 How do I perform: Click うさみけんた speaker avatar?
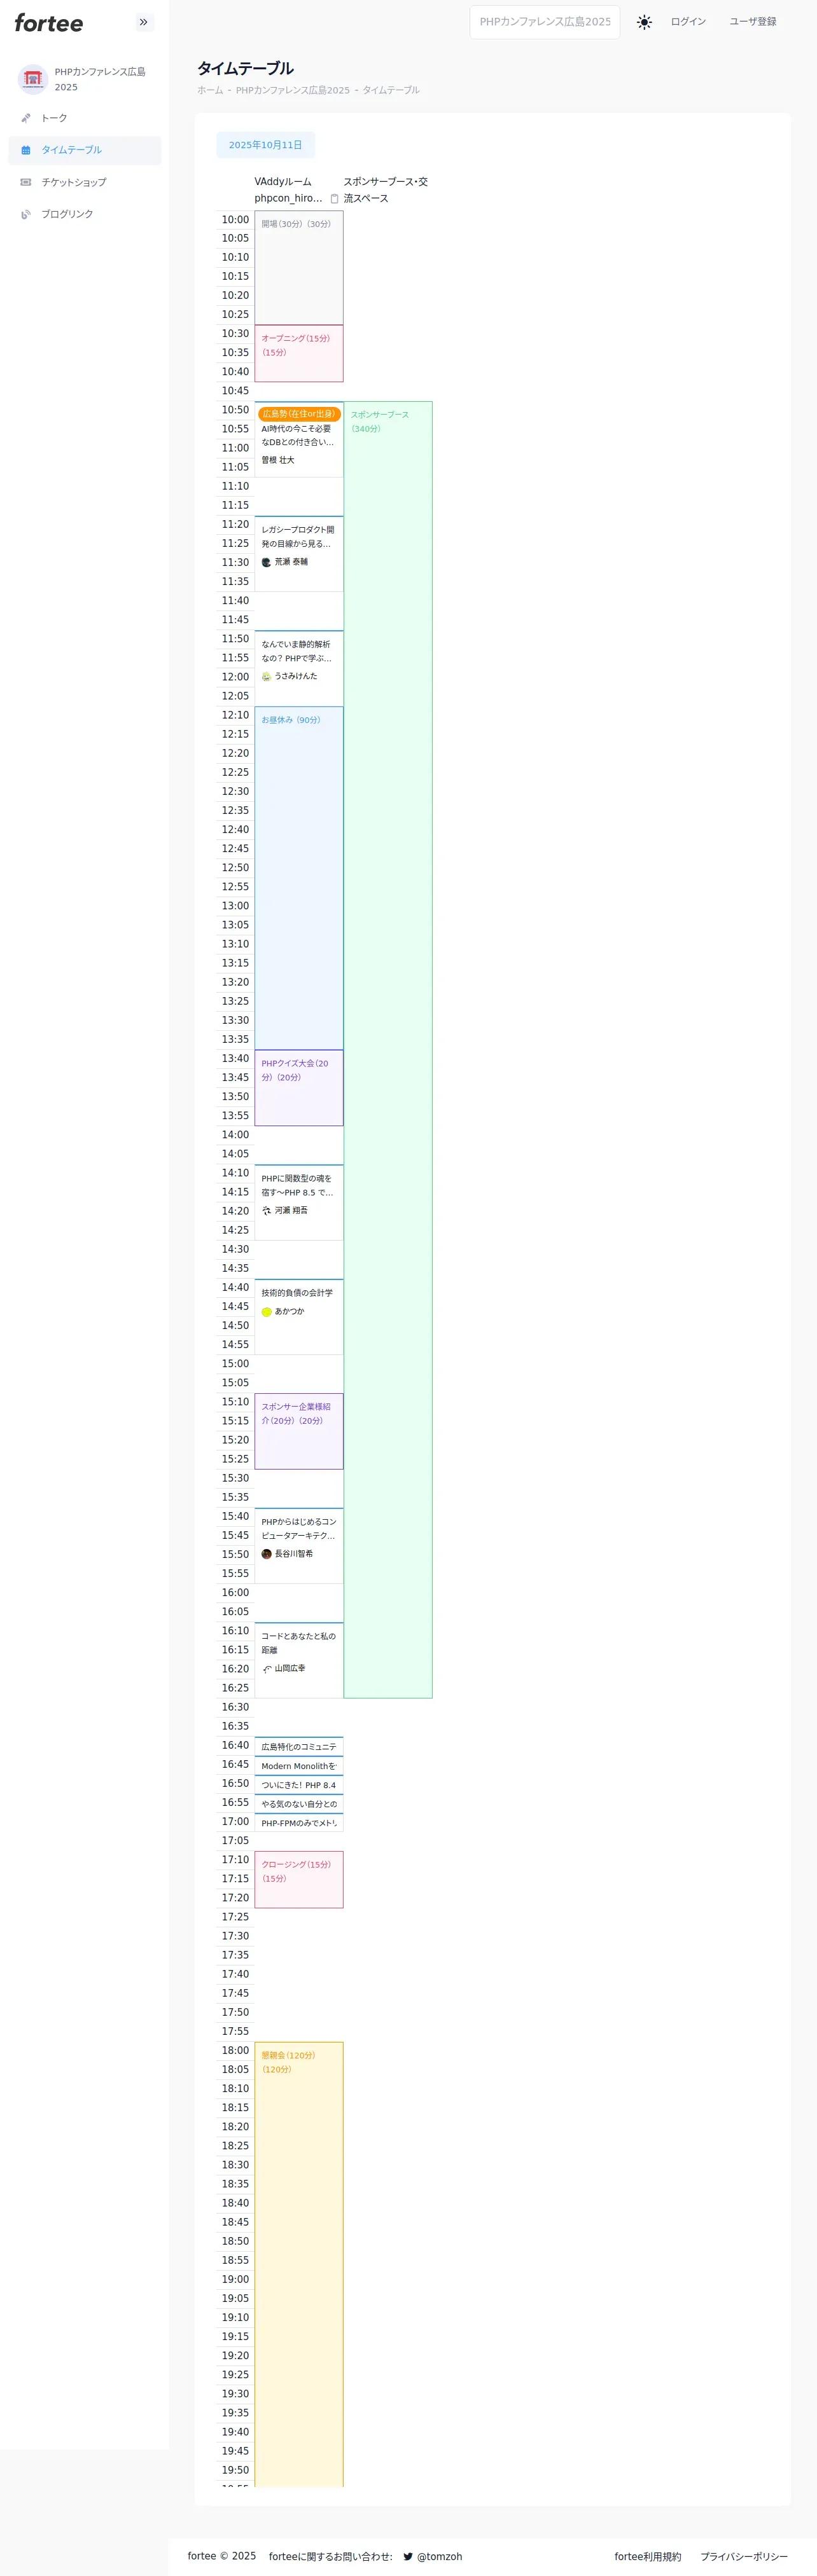click(x=267, y=676)
